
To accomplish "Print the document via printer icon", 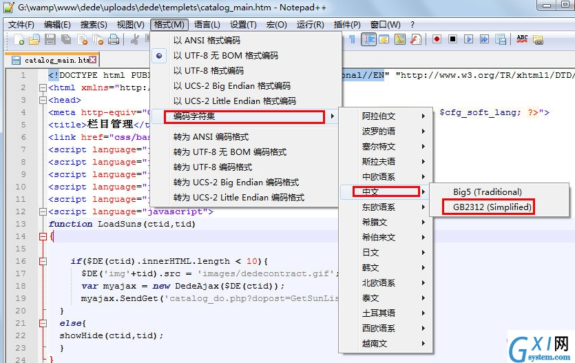I will 114,39.
